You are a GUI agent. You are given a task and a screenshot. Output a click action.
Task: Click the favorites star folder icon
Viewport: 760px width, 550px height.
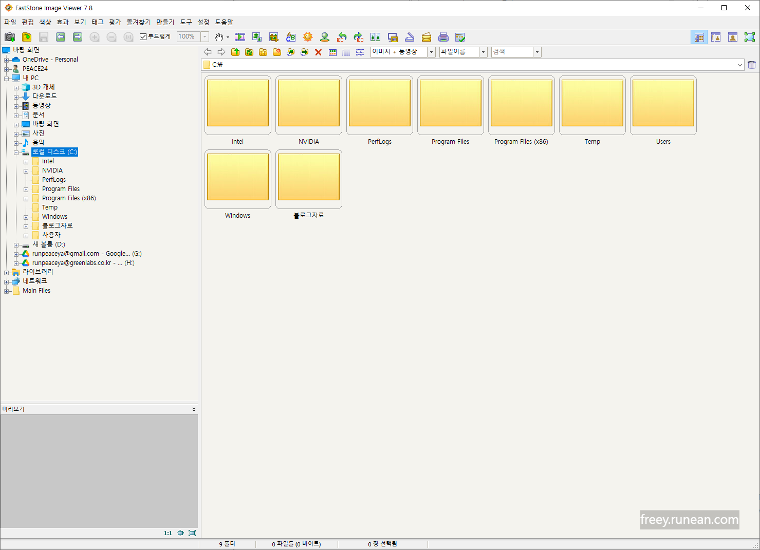pos(263,52)
